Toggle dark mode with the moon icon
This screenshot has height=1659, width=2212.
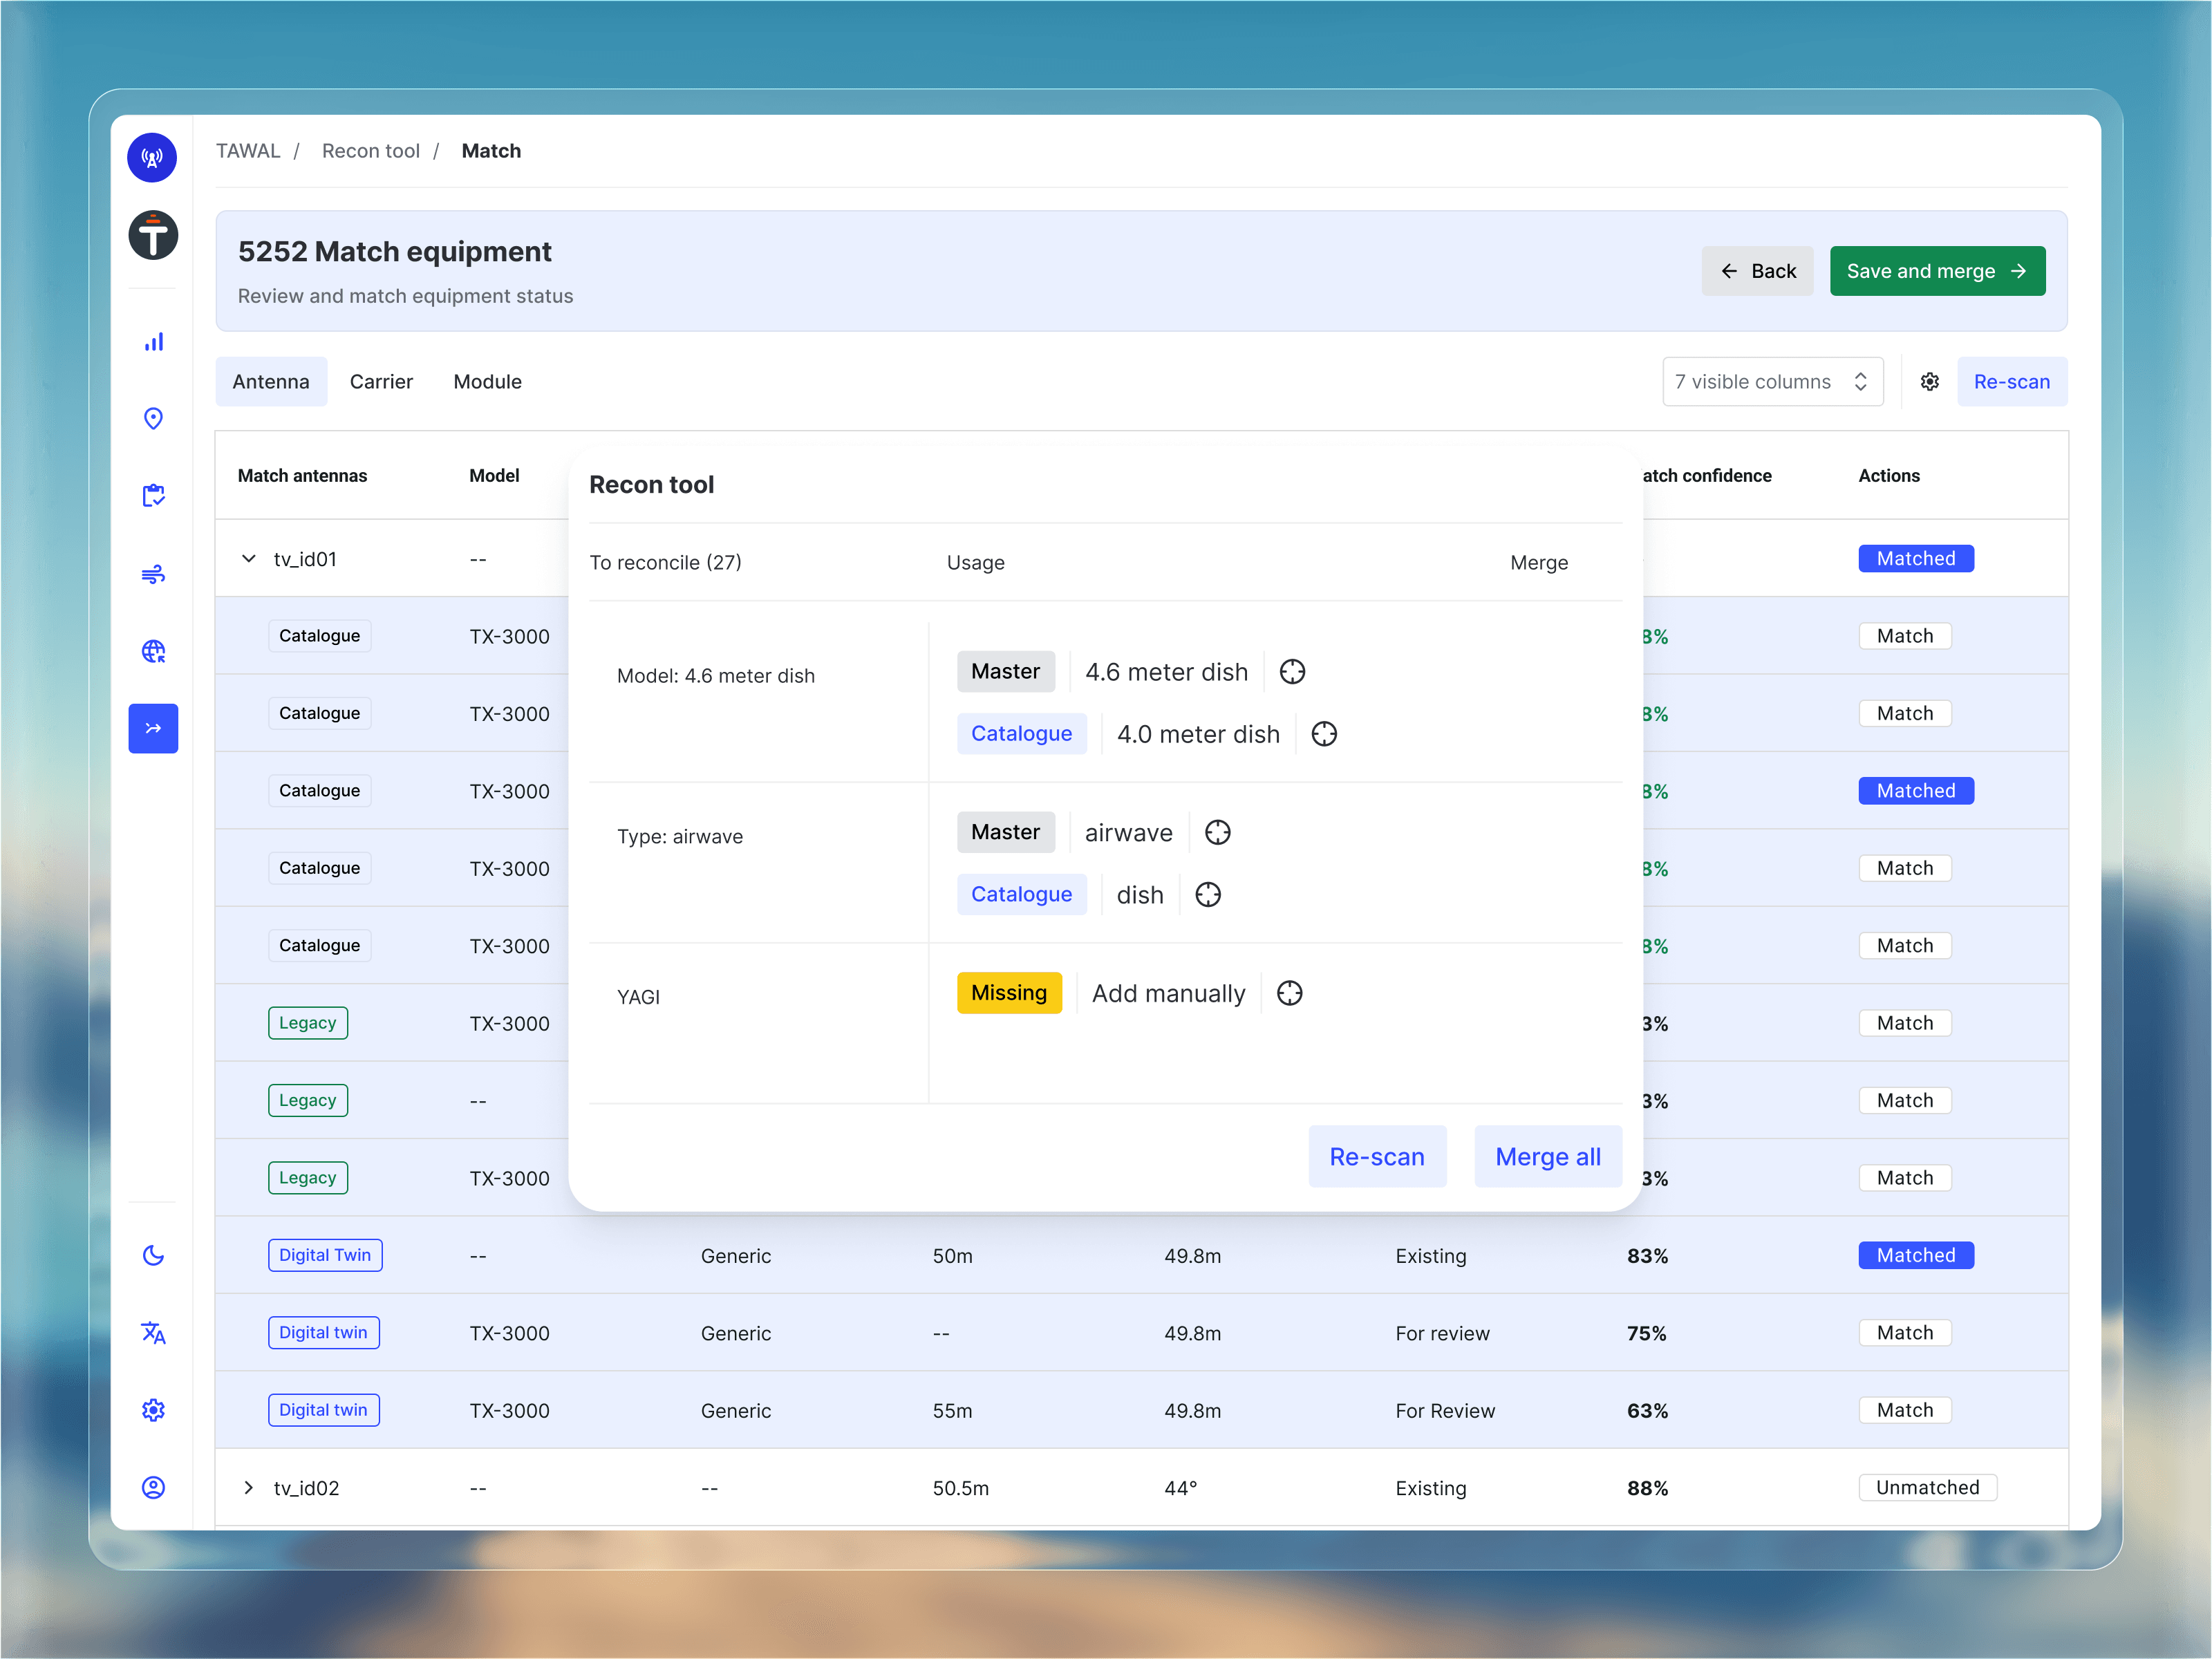click(x=153, y=1255)
